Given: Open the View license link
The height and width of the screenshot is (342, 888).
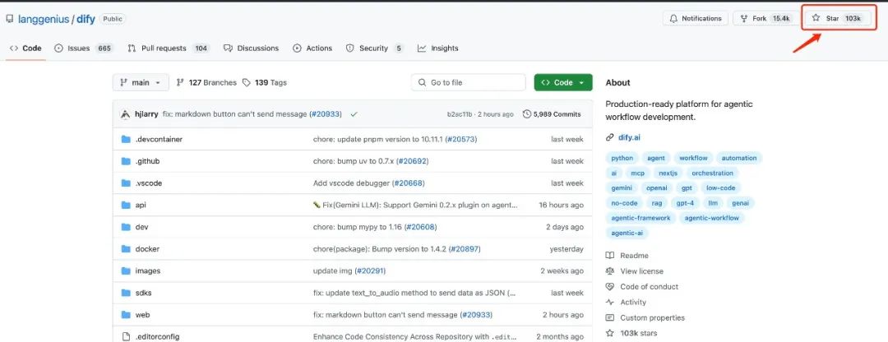Looking at the screenshot, I should (635, 271).
